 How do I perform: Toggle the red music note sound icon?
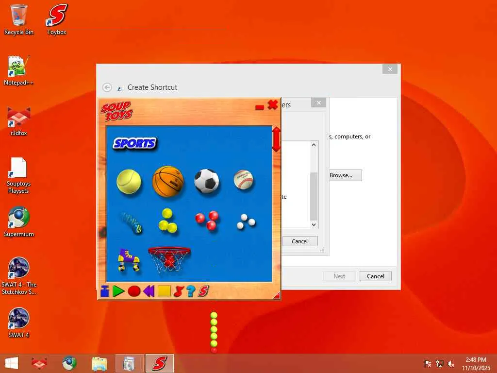[179, 291]
